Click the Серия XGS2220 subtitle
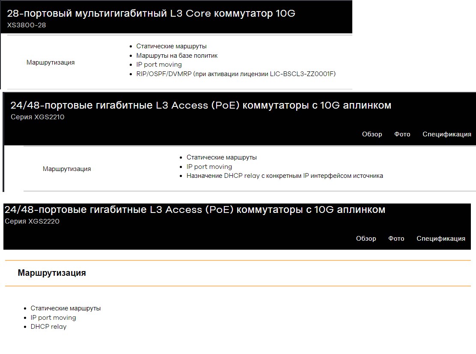Image resolution: width=476 pixels, height=354 pixels. tap(32, 221)
